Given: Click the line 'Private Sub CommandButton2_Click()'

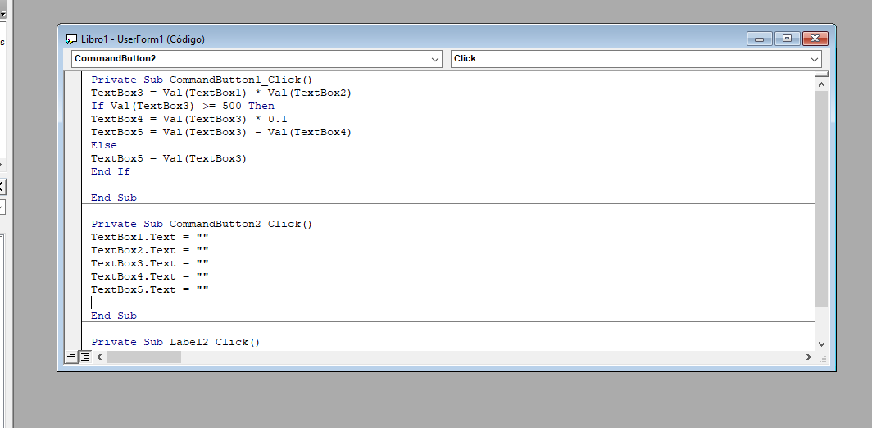Looking at the screenshot, I should pyautogui.click(x=202, y=224).
